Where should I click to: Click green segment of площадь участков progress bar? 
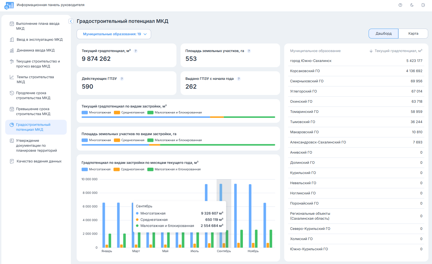(218, 145)
